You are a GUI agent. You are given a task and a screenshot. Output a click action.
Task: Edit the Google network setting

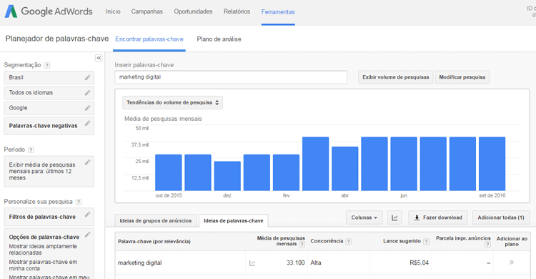[x=87, y=108]
